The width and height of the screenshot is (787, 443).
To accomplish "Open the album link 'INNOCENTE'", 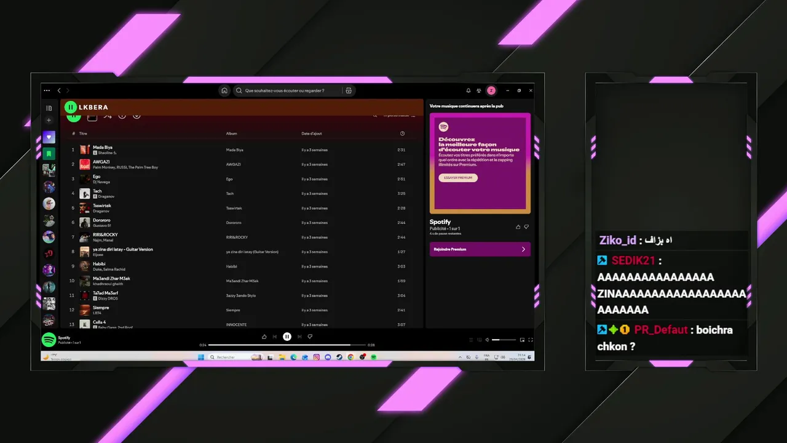I will [x=236, y=324].
